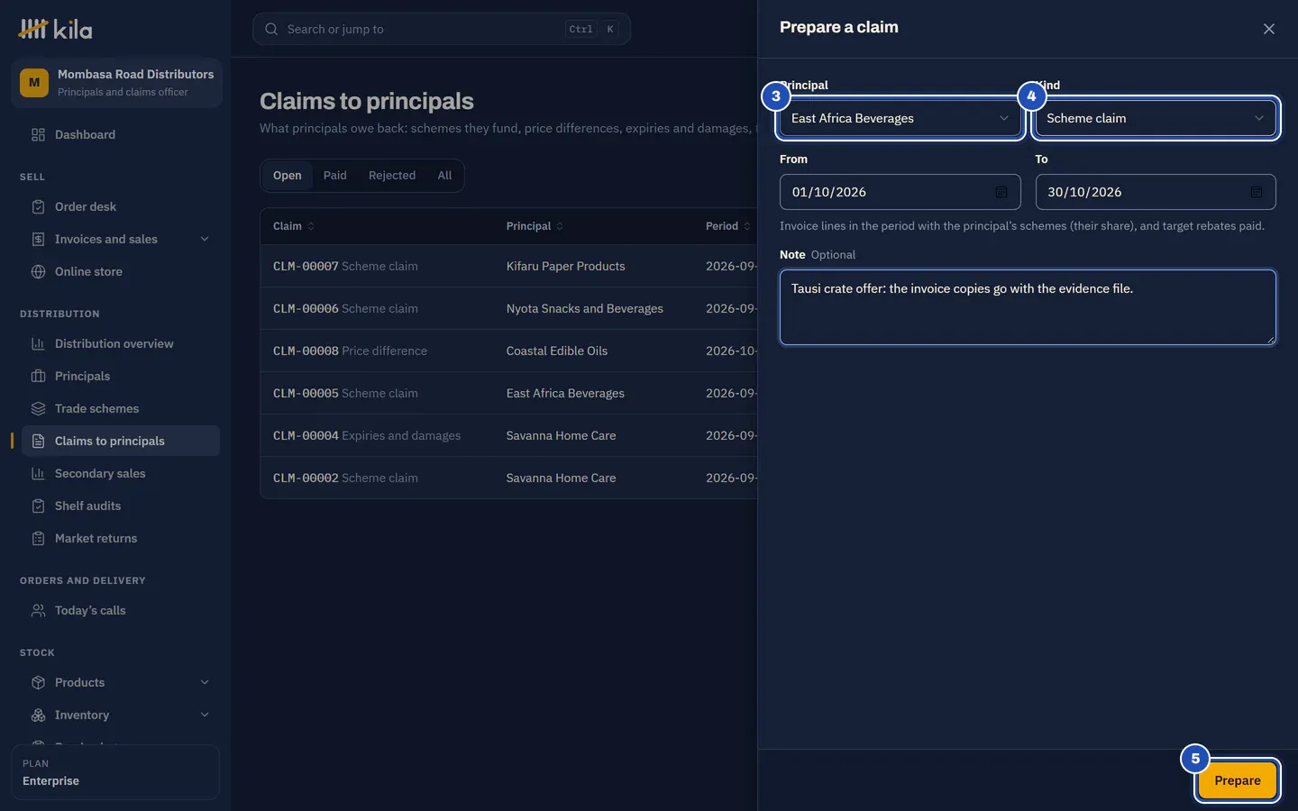Open Claims to principals in sidebar
Image resolution: width=1298 pixels, height=811 pixels.
(x=121, y=441)
